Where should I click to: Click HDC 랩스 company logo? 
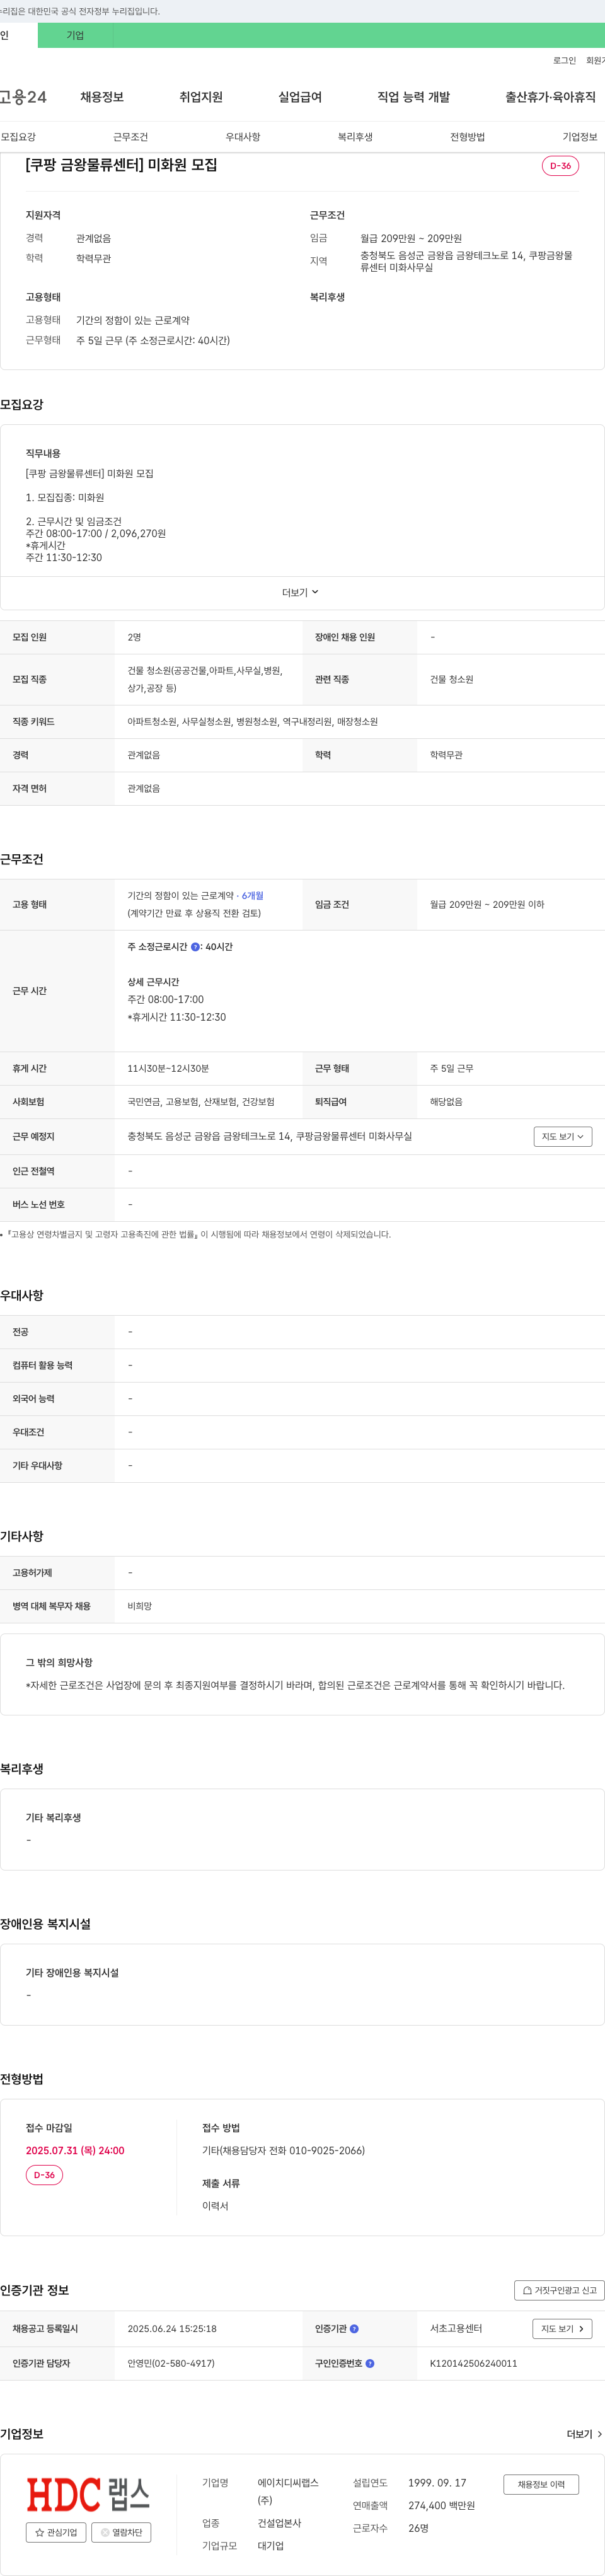88,2495
